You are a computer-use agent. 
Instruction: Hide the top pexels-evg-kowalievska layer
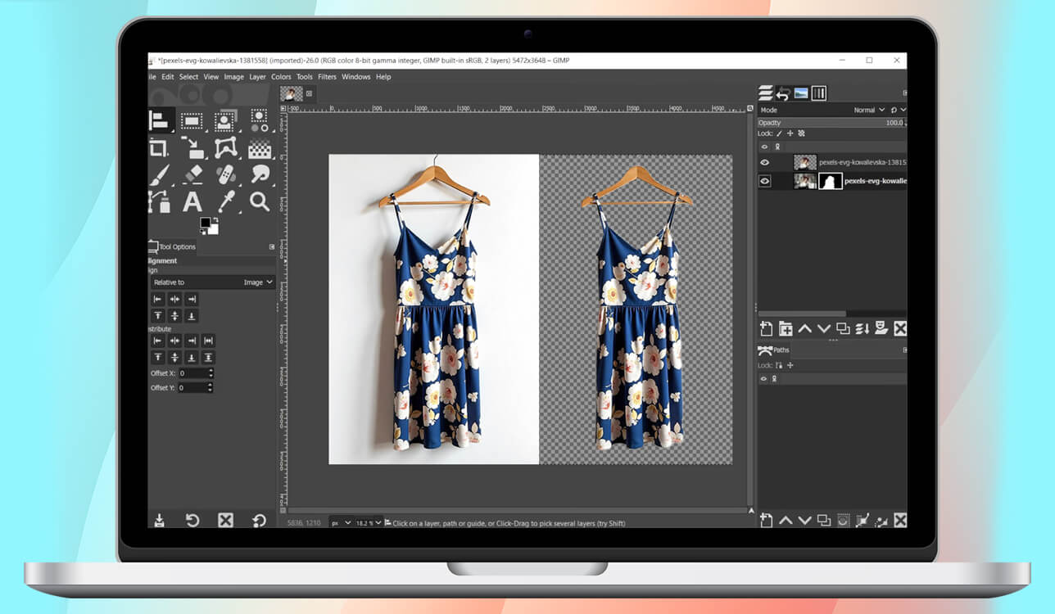(x=764, y=162)
